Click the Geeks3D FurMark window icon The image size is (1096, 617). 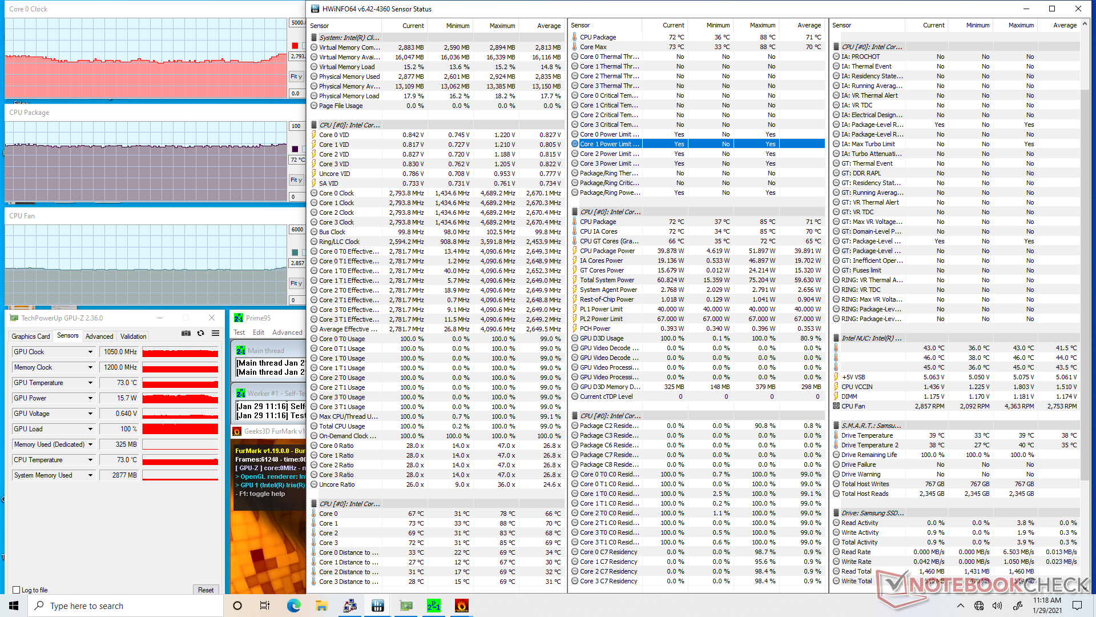(237, 431)
